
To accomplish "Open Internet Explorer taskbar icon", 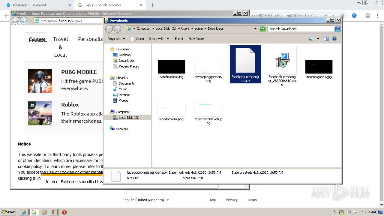I will click(x=24, y=212).
